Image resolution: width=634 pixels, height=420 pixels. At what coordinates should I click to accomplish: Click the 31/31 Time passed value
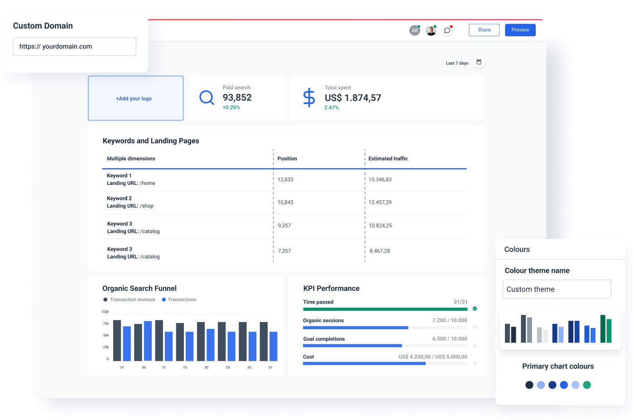click(x=461, y=302)
